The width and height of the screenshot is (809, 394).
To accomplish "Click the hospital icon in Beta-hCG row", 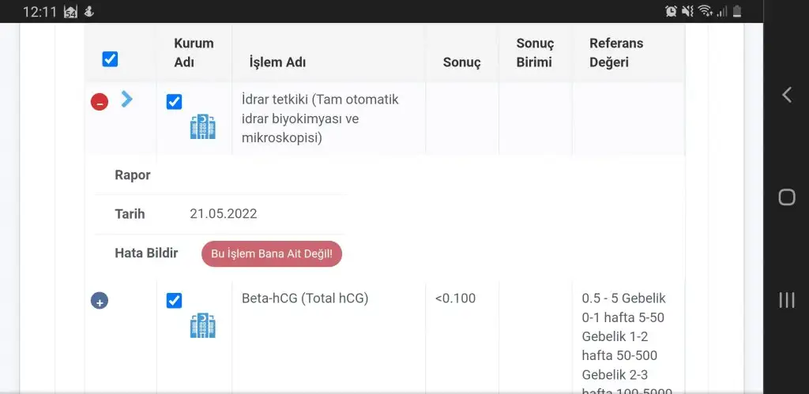I will pyautogui.click(x=203, y=325).
